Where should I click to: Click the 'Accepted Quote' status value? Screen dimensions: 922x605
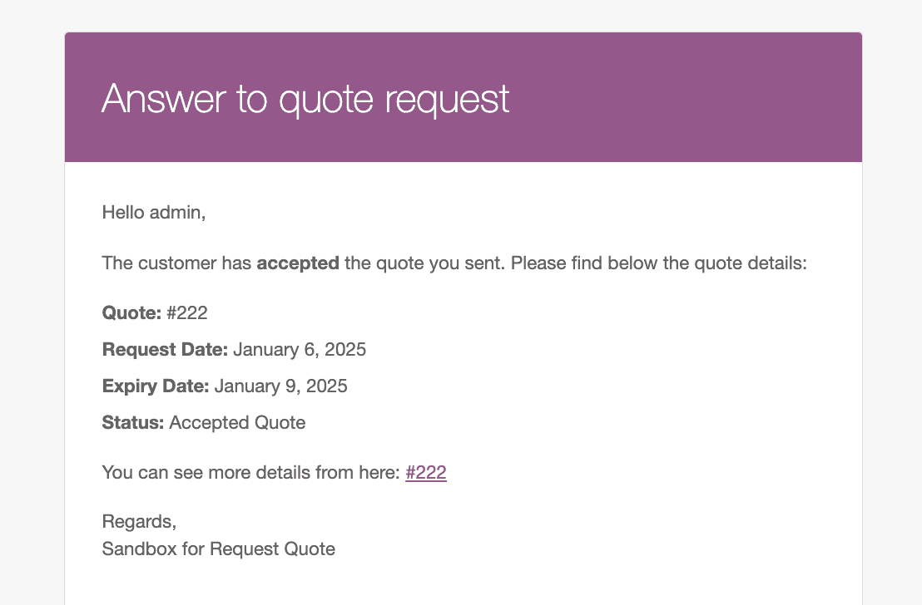pos(237,422)
